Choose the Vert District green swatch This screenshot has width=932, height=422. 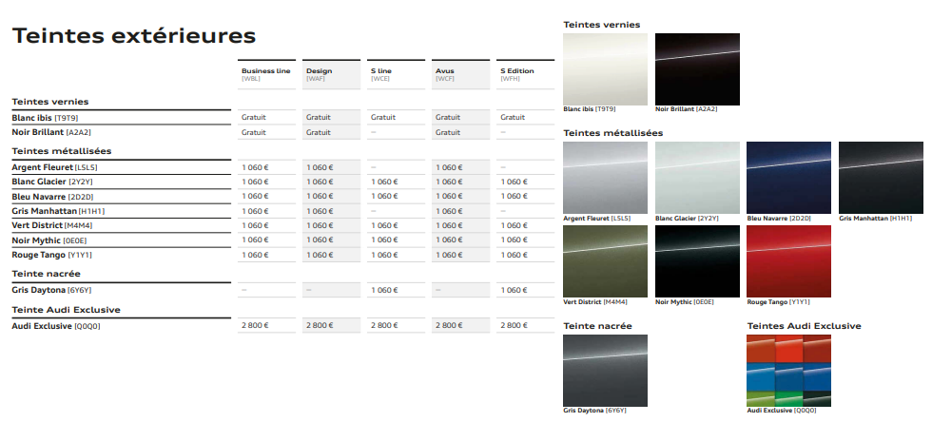(605, 261)
